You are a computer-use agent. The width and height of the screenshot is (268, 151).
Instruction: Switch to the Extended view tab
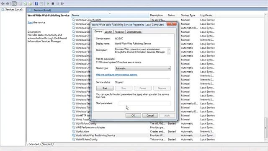(33, 144)
